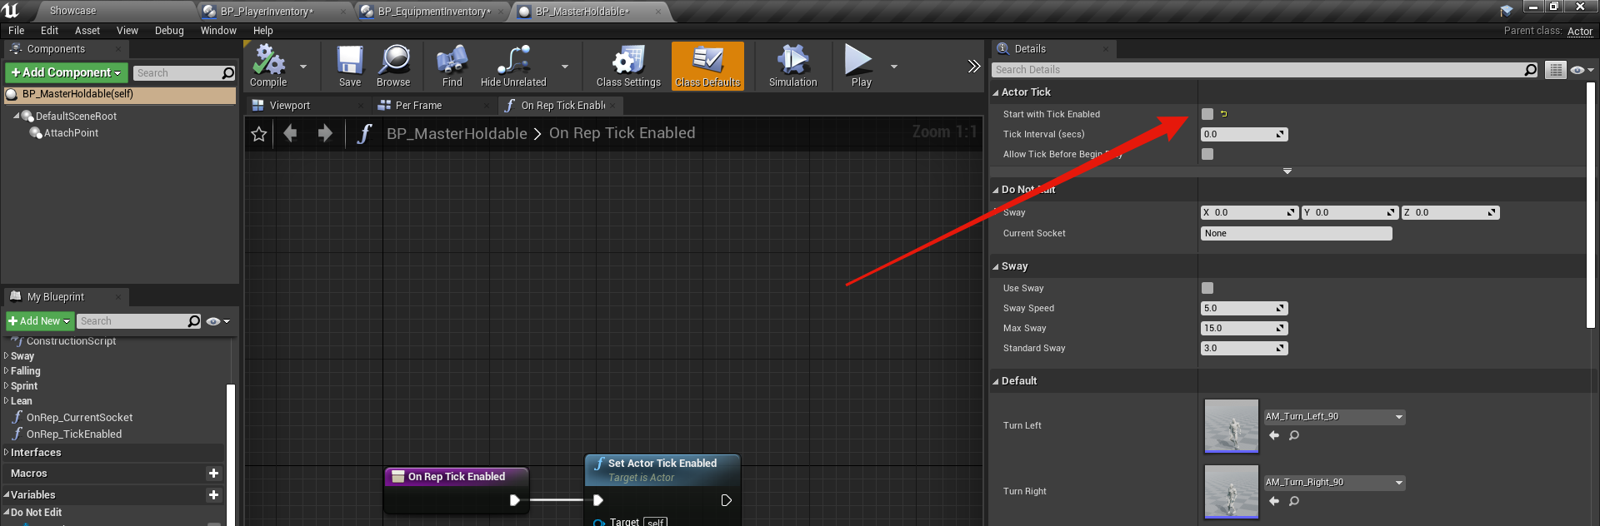Open Details view options eye menu
This screenshot has height=526, width=1600.
(1581, 70)
